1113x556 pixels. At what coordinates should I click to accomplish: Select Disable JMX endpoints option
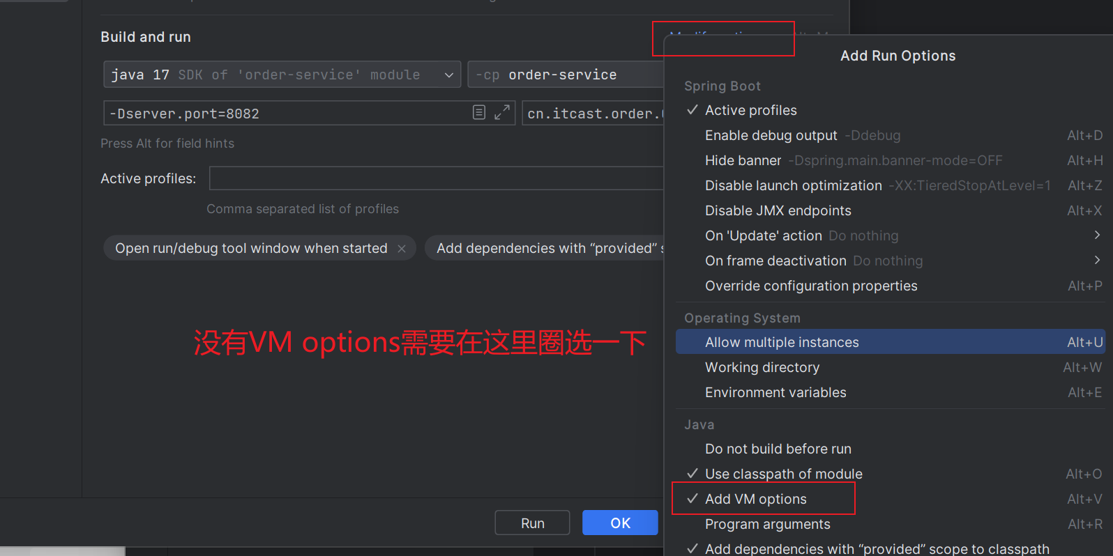tap(891, 210)
